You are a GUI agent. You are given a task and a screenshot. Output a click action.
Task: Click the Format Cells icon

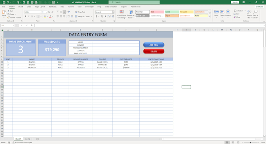pyautogui.click(x=228, y=12)
